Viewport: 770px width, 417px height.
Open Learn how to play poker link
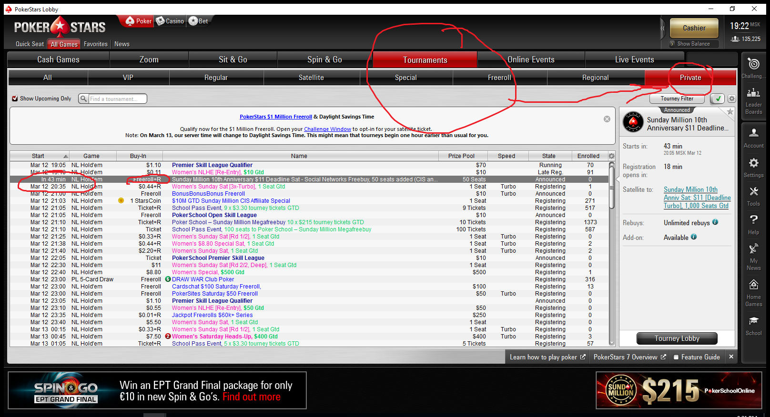click(x=547, y=357)
